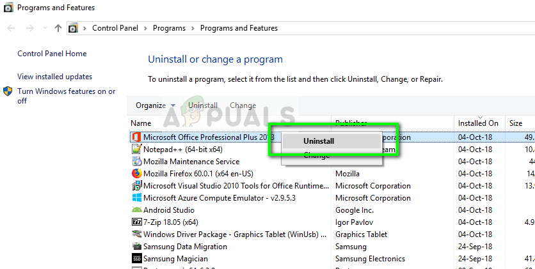Navigate up one folder level arrow
Screen dimensions: 535x269
tap(58, 28)
